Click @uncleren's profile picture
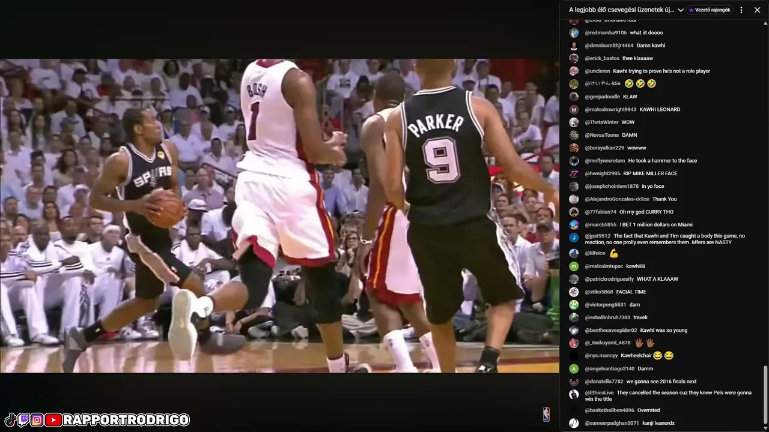Viewport: 769px width, 432px height. coord(574,71)
